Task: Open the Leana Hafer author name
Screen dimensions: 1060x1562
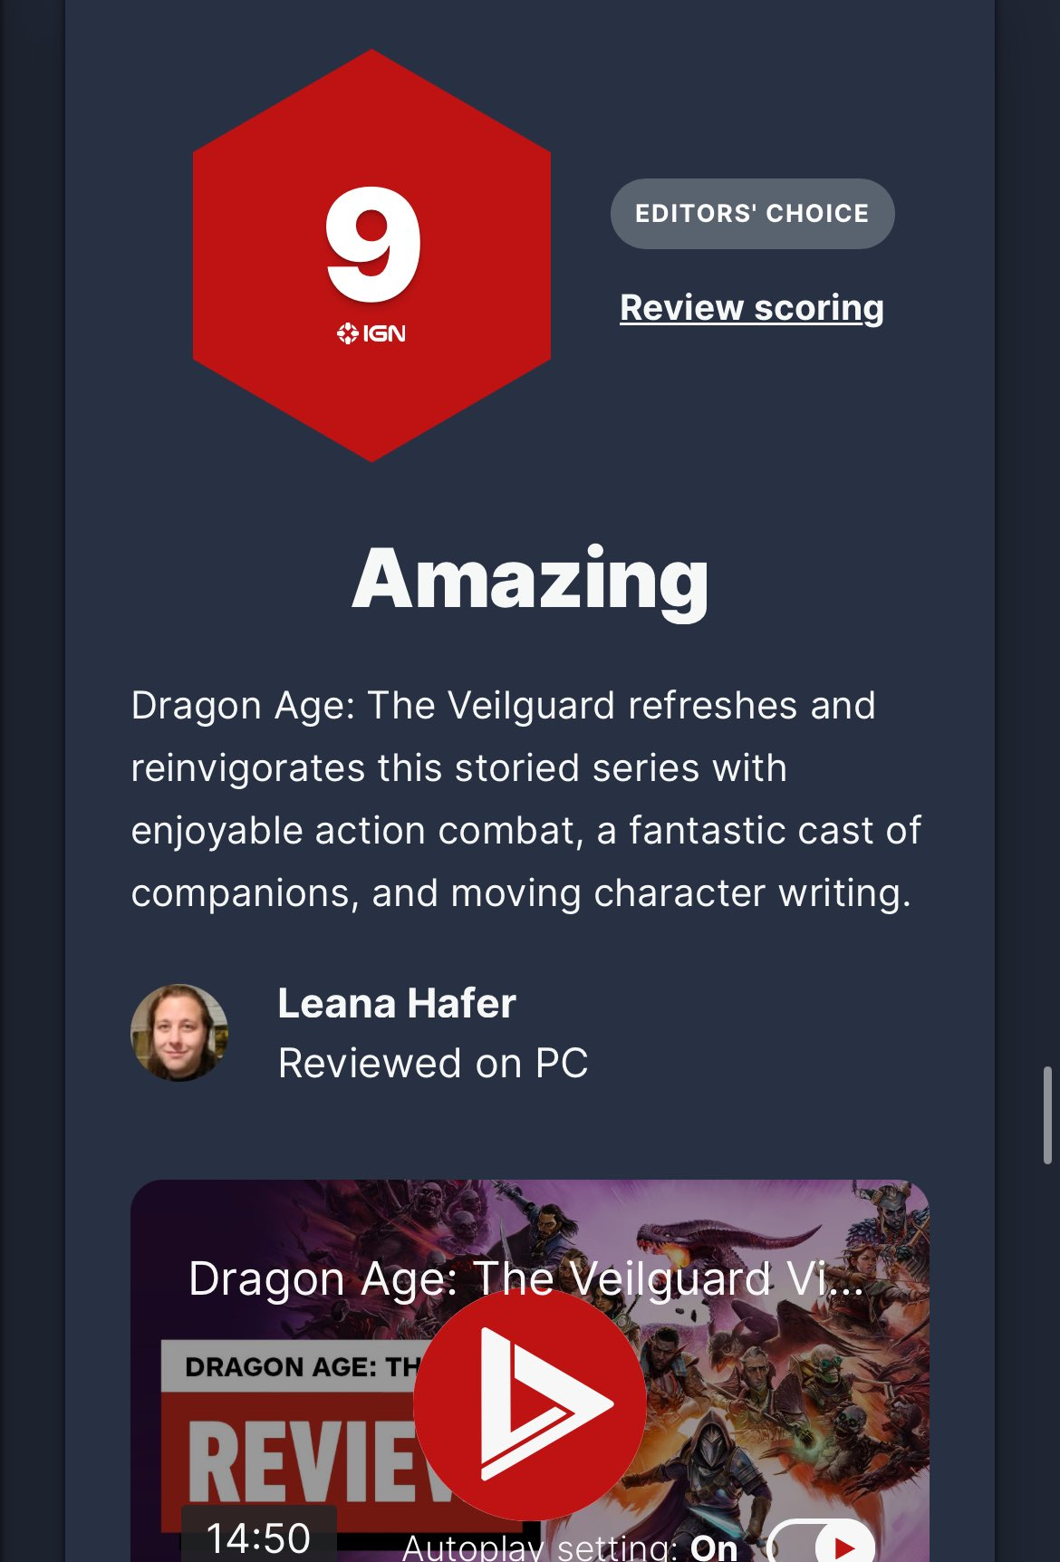Action: tap(397, 1003)
